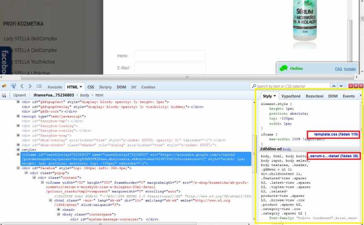Screen dimensions: 364x225
Task: Click the back arrow in Firebug toolbar
Action: (22, 86)
